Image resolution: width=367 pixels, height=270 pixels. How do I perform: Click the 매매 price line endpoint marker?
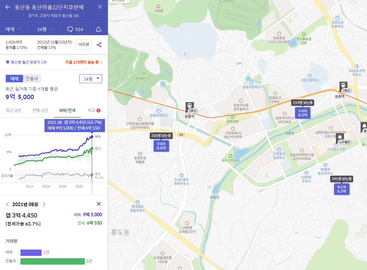[92, 136]
